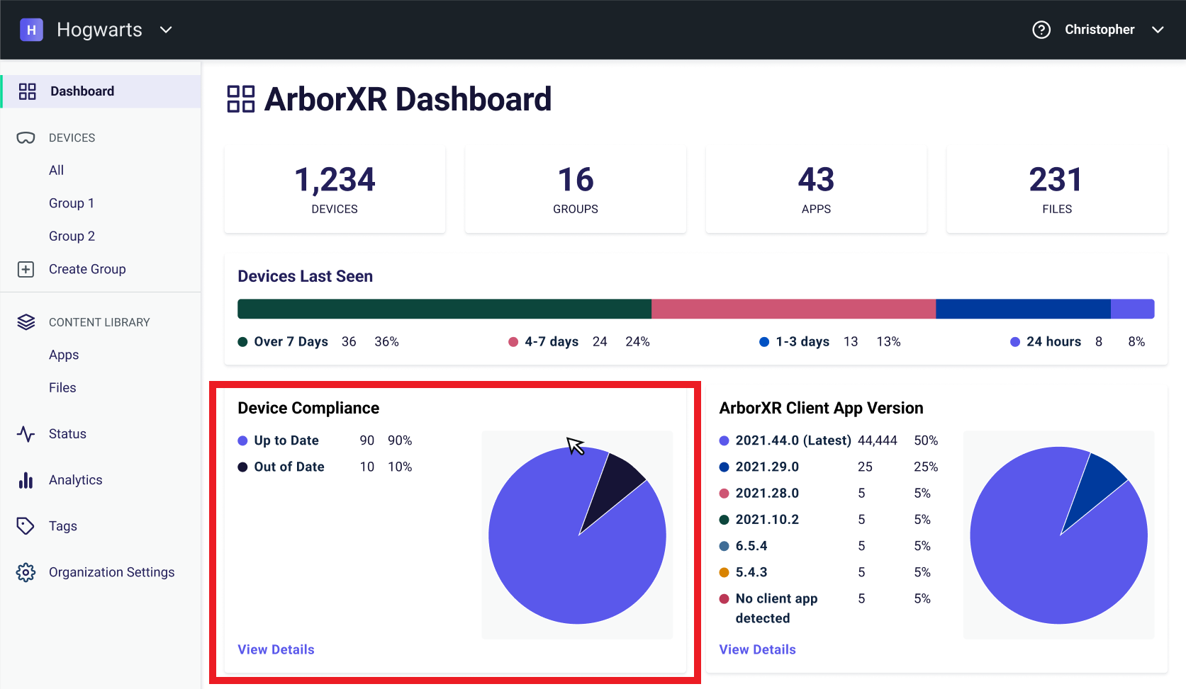Click the Dashboard grid icon in sidebar
The width and height of the screenshot is (1186, 689).
pos(27,91)
